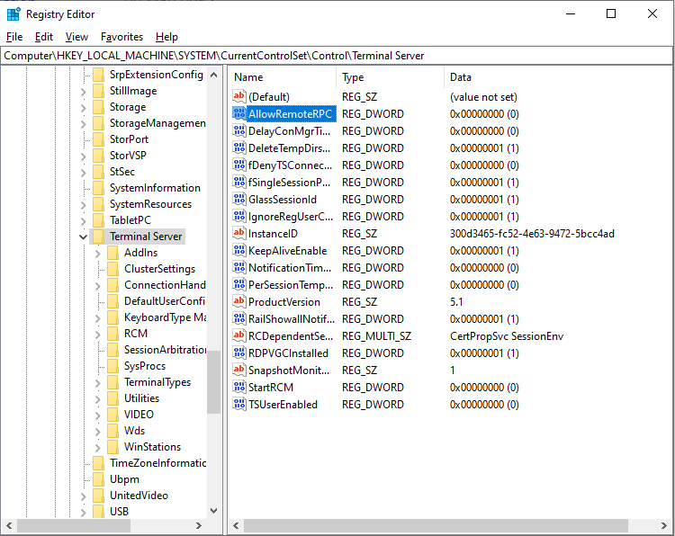The height and width of the screenshot is (536, 675).
Task: Expand the AddIns subkey arrow
Action: (98, 253)
